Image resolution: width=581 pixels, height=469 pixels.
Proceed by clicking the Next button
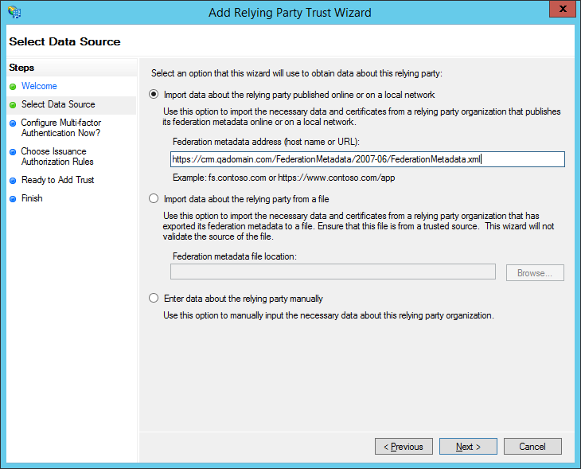click(468, 447)
